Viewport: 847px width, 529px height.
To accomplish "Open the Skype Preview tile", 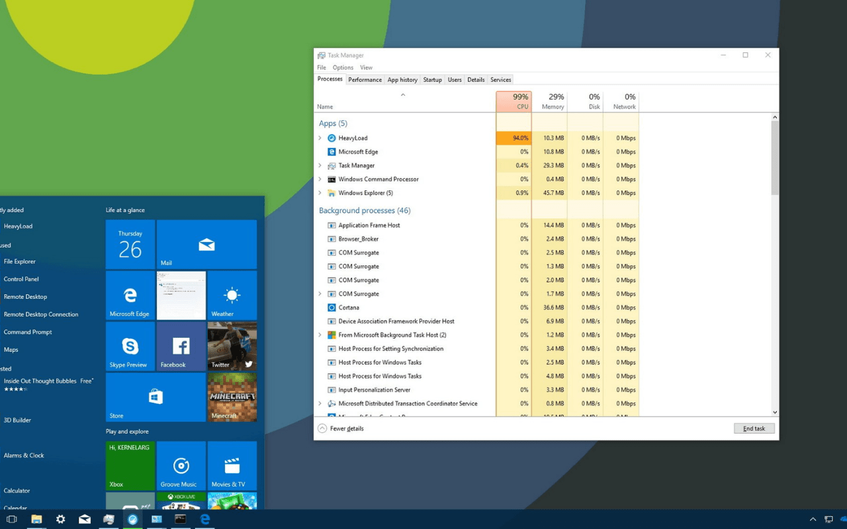I will point(130,346).
